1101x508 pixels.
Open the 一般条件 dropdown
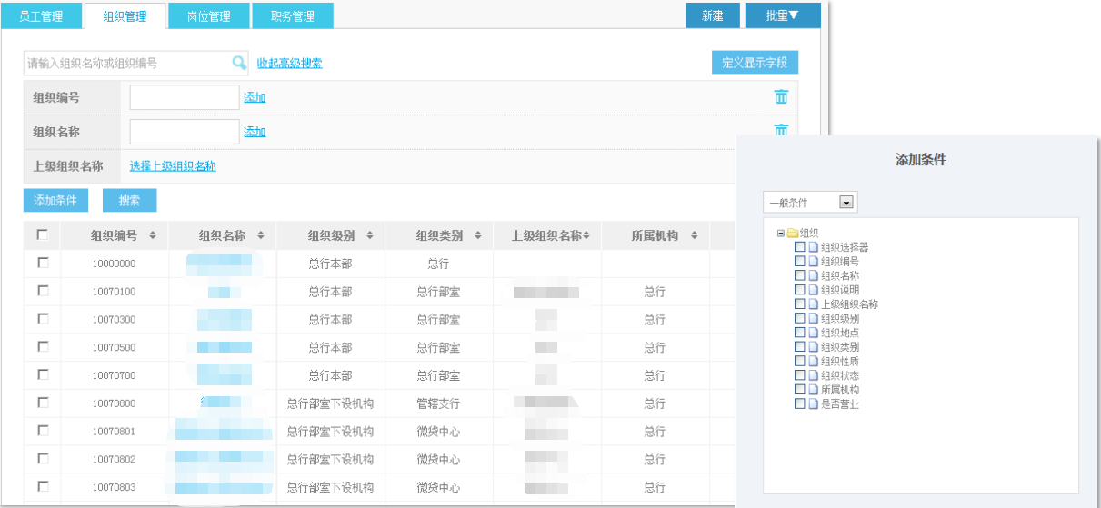click(846, 203)
